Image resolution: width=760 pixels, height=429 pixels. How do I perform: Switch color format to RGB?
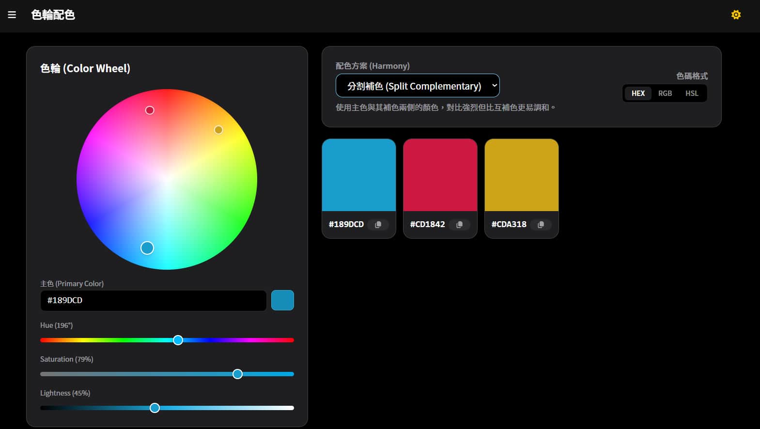pos(665,93)
